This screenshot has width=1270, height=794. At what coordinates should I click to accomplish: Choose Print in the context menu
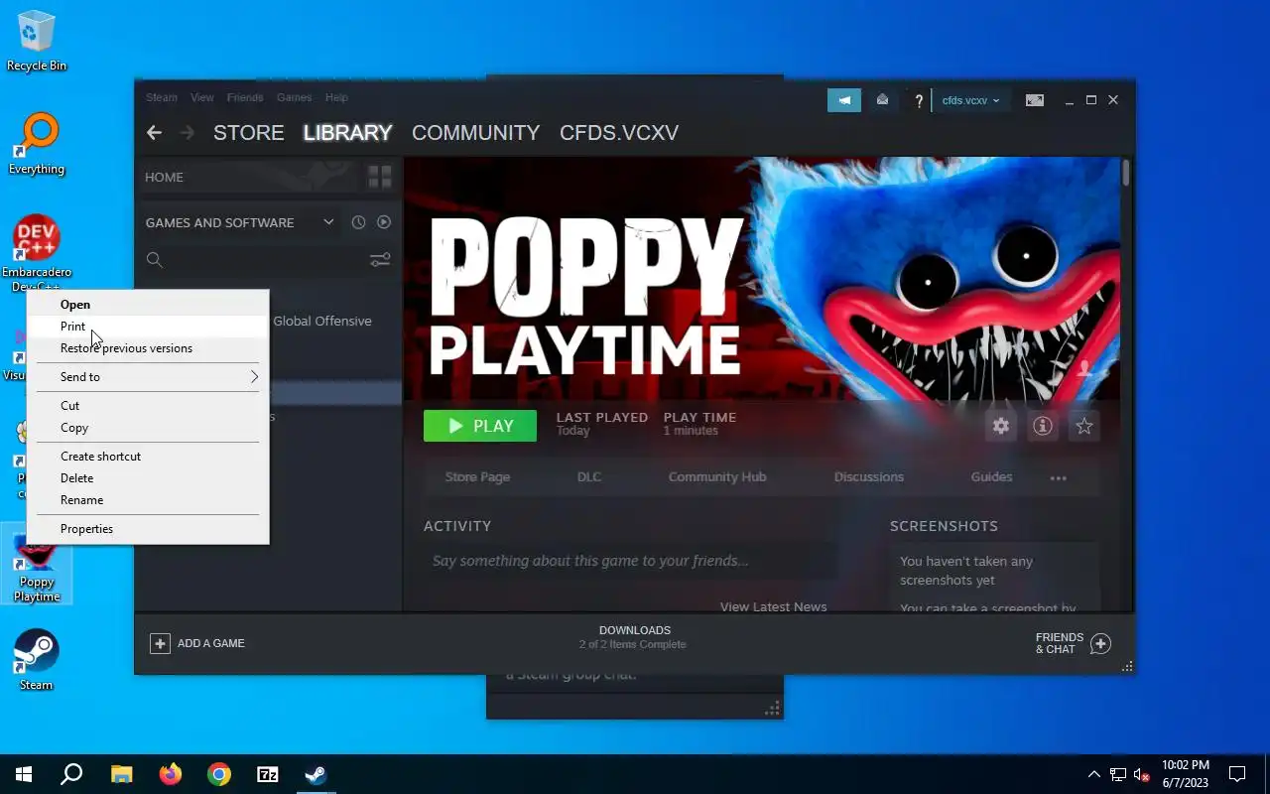(x=148, y=327)
